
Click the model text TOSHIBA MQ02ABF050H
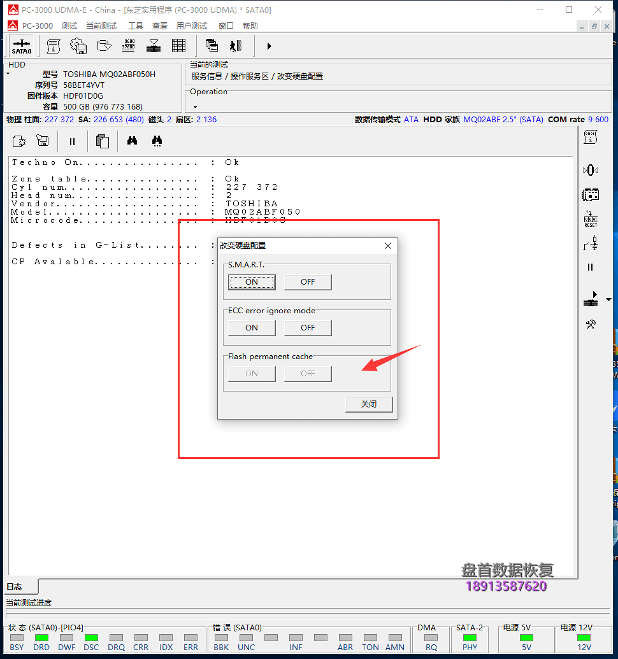(x=110, y=74)
